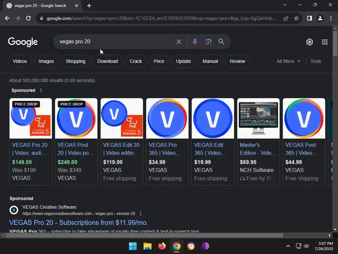Image resolution: width=338 pixels, height=254 pixels.
Task: Start voice search with the microphone
Action: pyautogui.click(x=195, y=41)
